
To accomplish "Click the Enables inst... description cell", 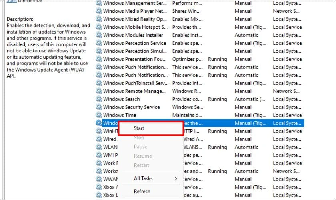I will pos(187,35).
